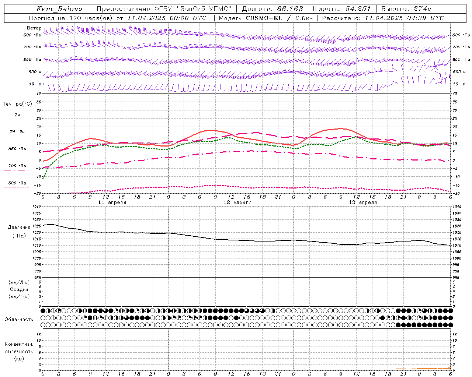Image resolution: width=472 pixels, height=377 pixels.
Task: Click the orange convective cloud bar on the chart
Action: tap(434, 368)
